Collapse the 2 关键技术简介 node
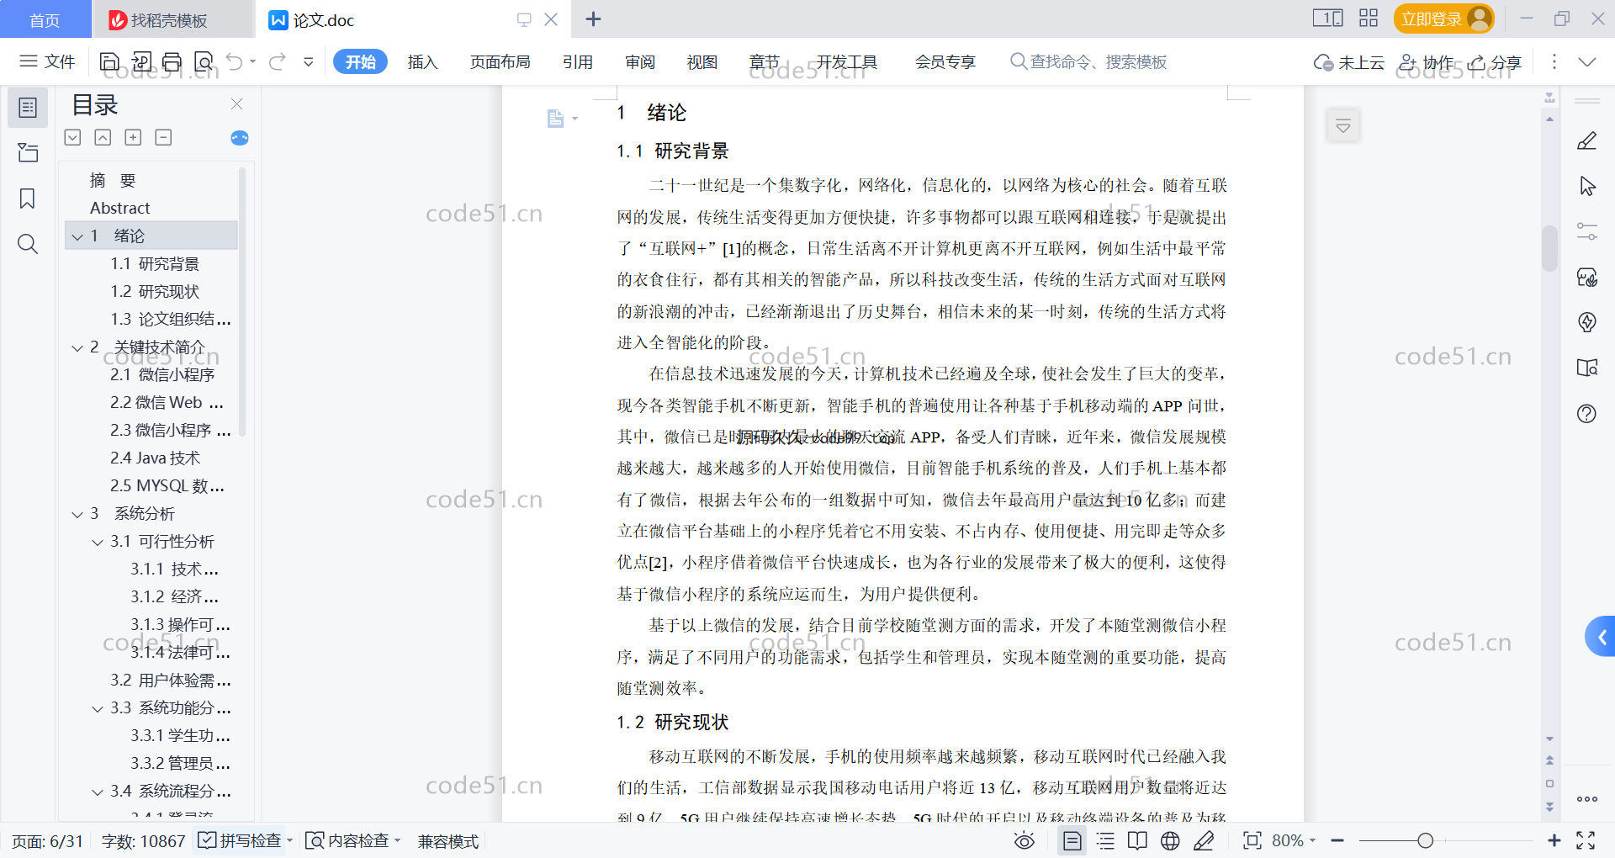1615x858 pixels. point(77,347)
